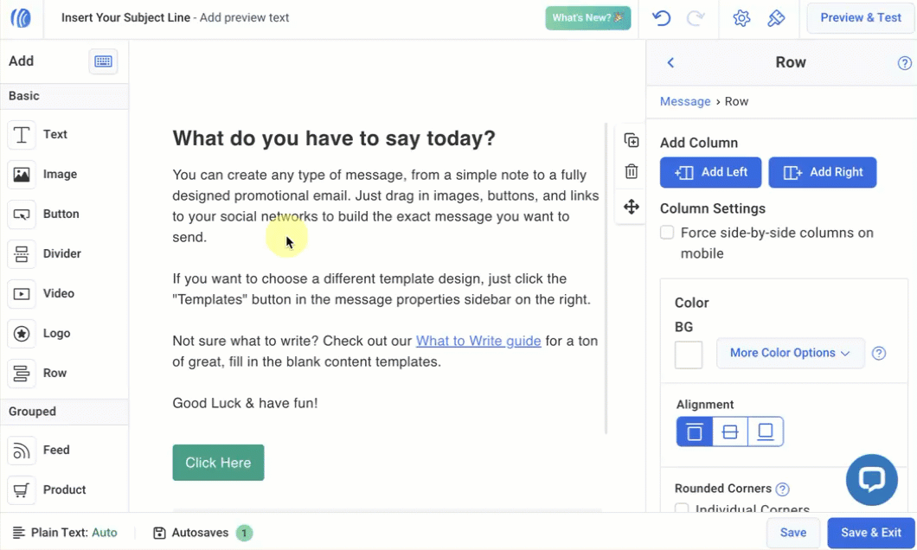Select bottom alignment option
Image resolution: width=917 pixels, height=550 pixels.
766,432
